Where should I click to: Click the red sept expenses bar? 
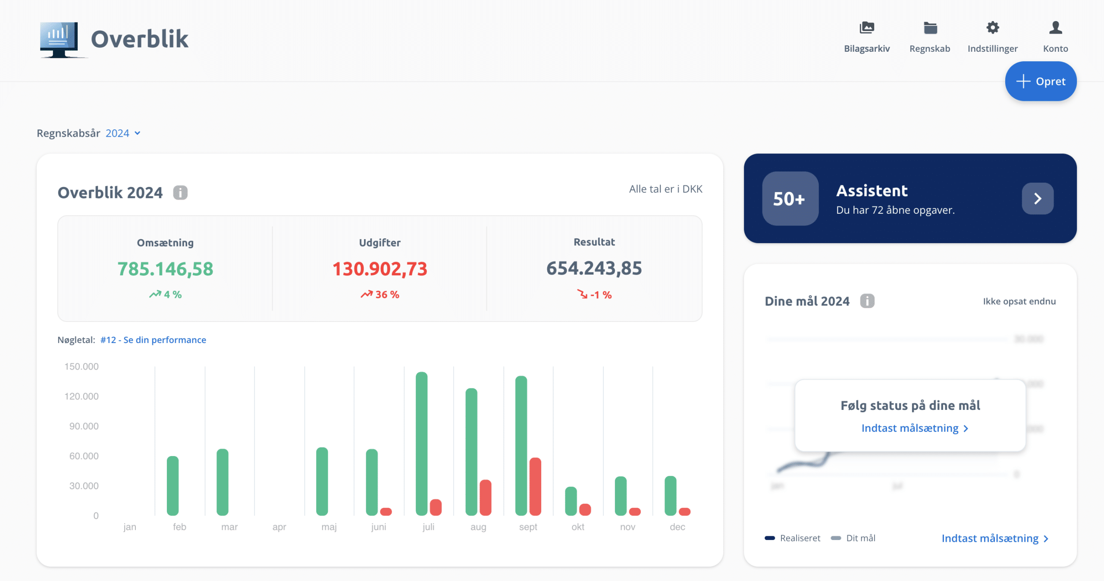[535, 487]
